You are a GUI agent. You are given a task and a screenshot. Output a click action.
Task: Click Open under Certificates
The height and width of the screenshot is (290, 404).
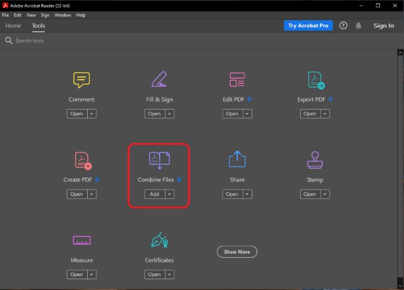coord(155,274)
